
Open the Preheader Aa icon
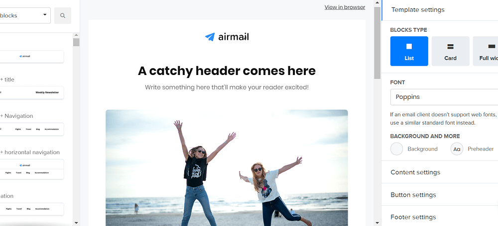(x=457, y=149)
